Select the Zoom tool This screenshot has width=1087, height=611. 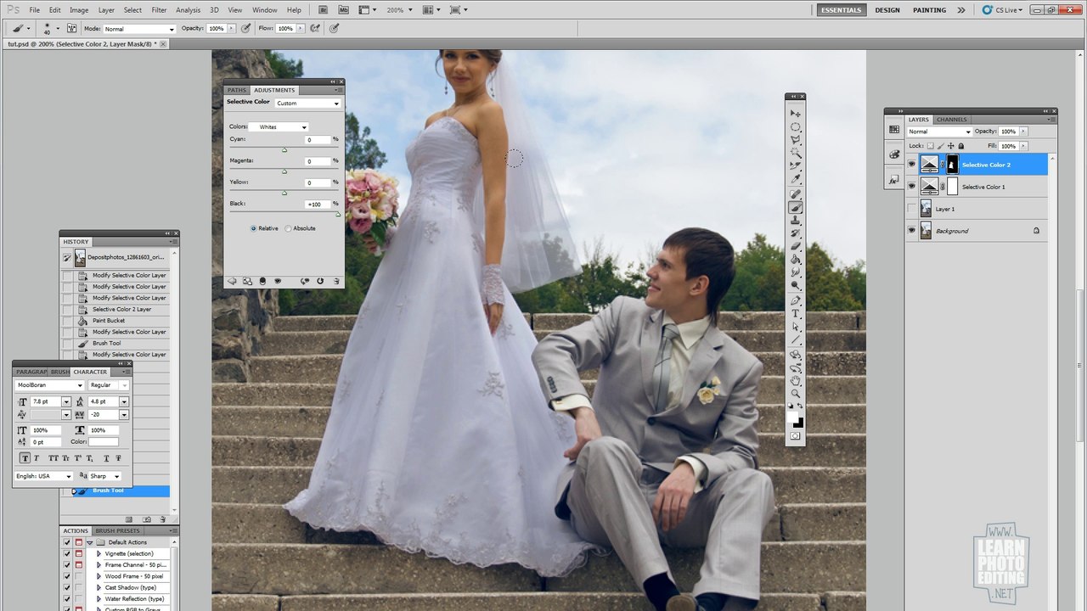pyautogui.click(x=796, y=394)
